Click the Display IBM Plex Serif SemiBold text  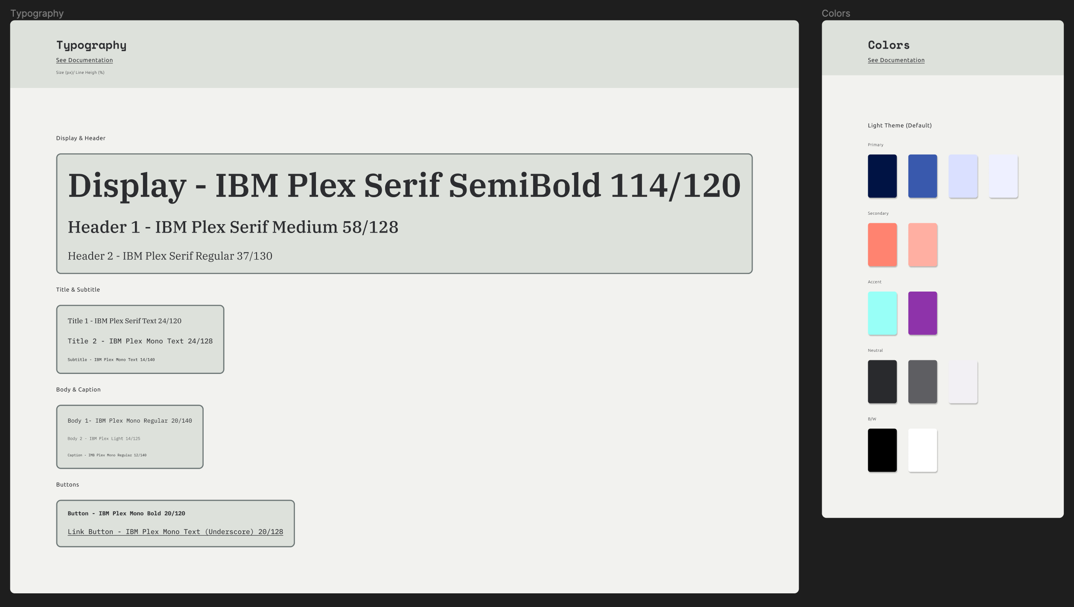[404, 186]
